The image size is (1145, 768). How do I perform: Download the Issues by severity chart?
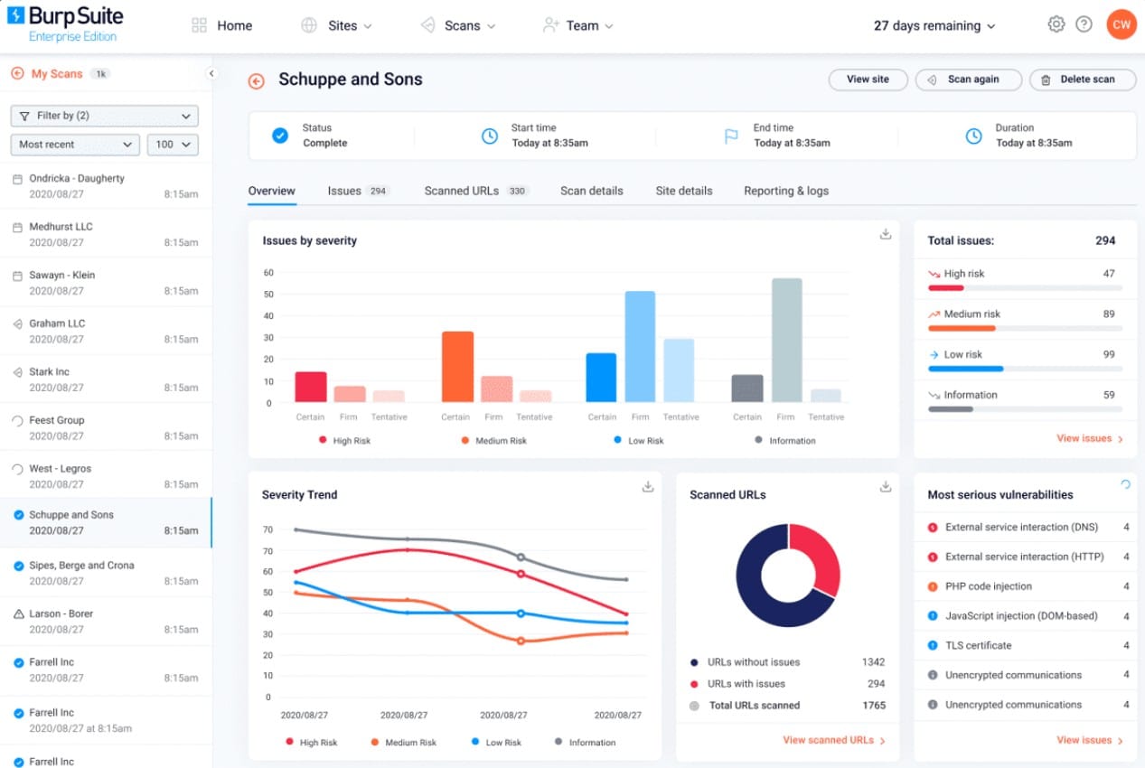point(887,232)
